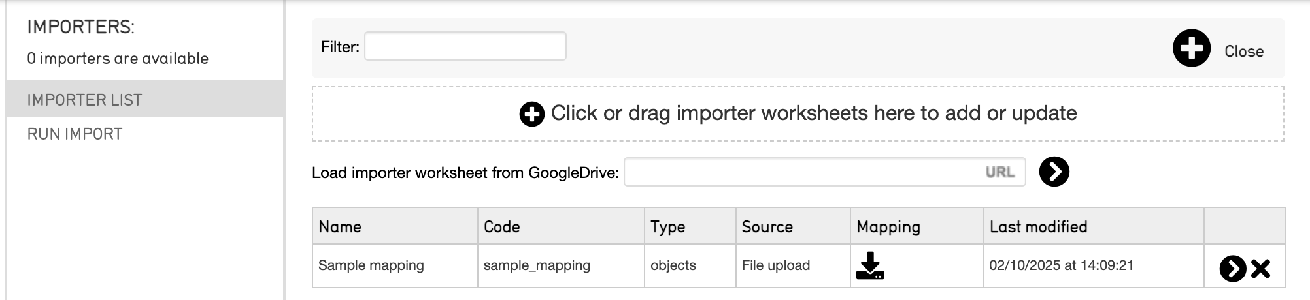
Task: Click the Code column header
Action: (561, 226)
